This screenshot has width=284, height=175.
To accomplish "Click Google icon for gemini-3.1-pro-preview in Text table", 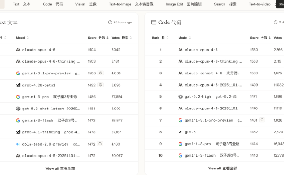I will pyautogui.click(x=18, y=73).
